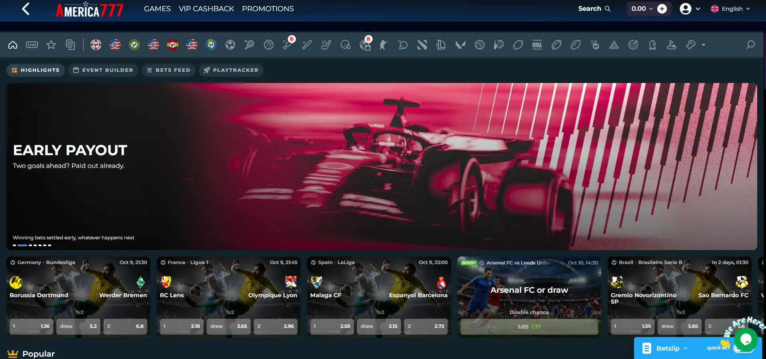
Task: Switch to the EVENT BUILDER tab
Action: pos(103,70)
